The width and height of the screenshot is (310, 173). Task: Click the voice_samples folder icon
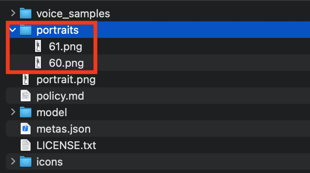[x=26, y=14]
